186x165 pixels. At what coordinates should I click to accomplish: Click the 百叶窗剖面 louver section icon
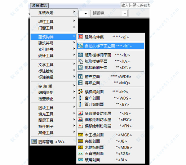[x=80, y=104]
